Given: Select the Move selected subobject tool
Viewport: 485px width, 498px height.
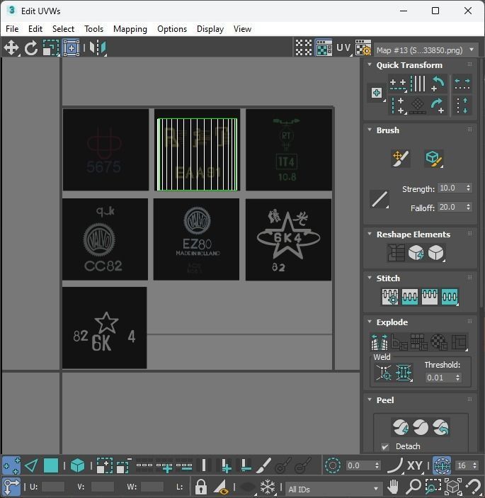Looking at the screenshot, I should coord(11,48).
